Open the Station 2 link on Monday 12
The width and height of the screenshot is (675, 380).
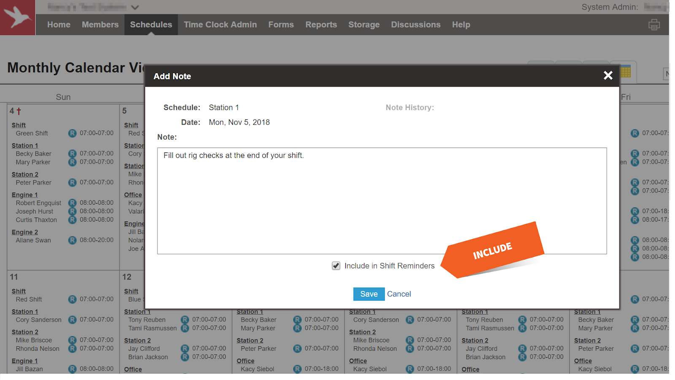[138, 341]
